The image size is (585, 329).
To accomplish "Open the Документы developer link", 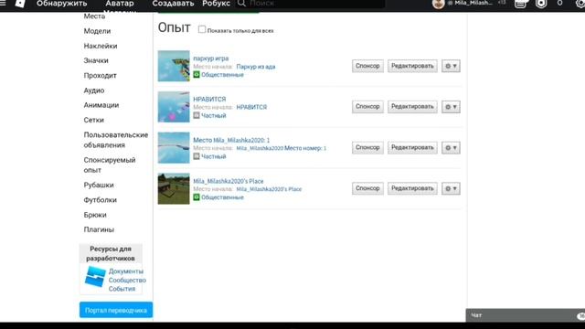I will click(126, 271).
